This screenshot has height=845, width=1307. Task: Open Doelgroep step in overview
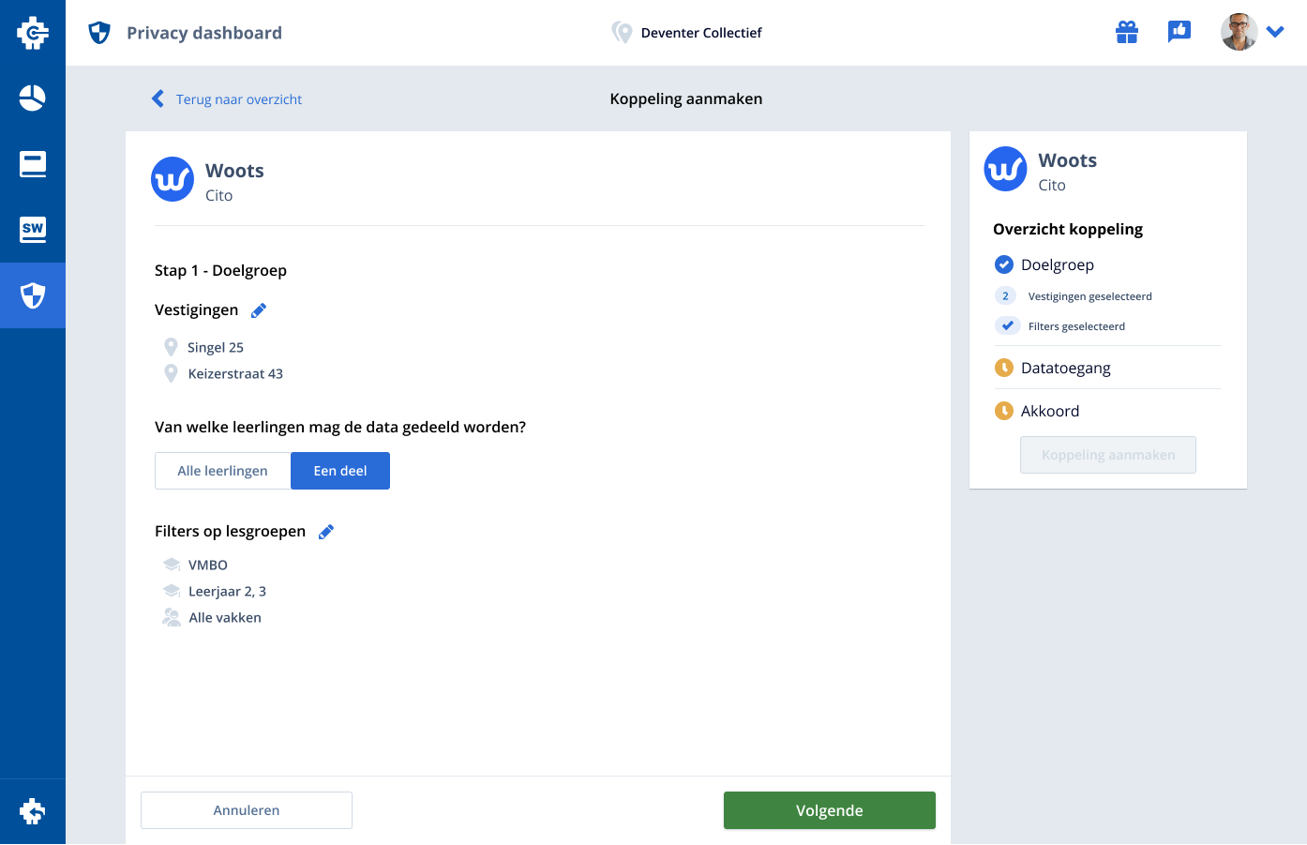pyautogui.click(x=1057, y=264)
